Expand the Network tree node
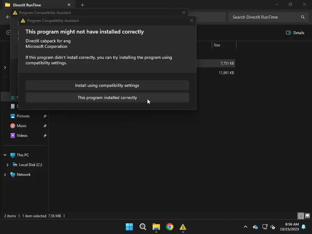This screenshot has height=234, width=312. tap(5, 175)
